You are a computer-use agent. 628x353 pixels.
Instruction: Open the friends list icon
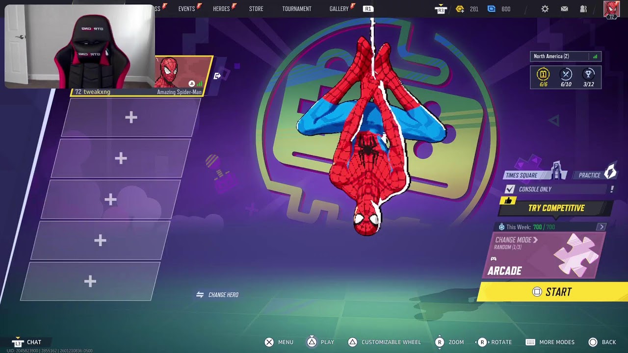coord(583,9)
